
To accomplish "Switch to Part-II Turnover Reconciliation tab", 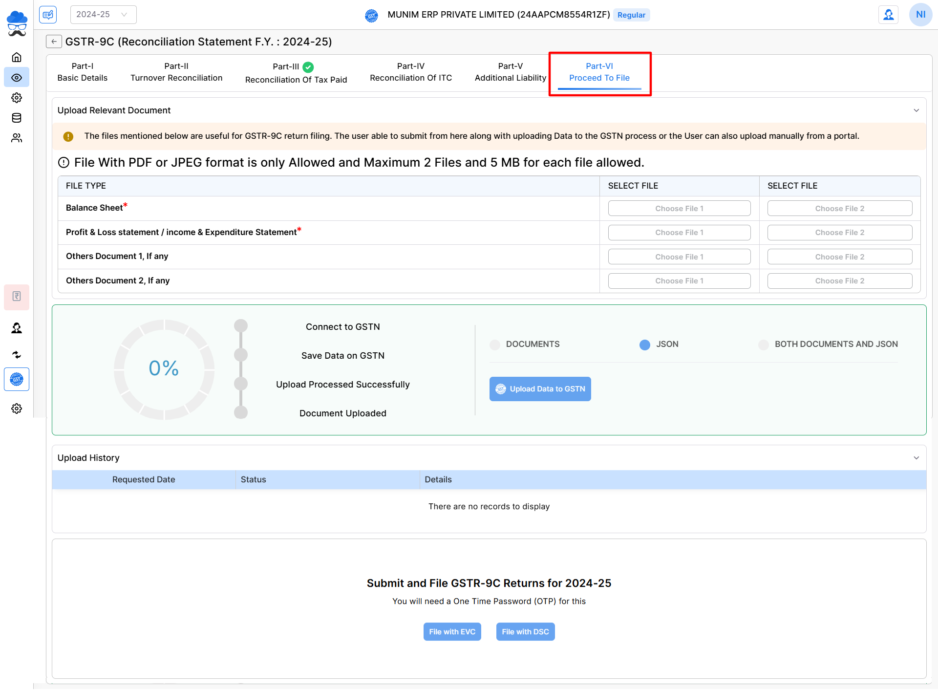I will [176, 72].
